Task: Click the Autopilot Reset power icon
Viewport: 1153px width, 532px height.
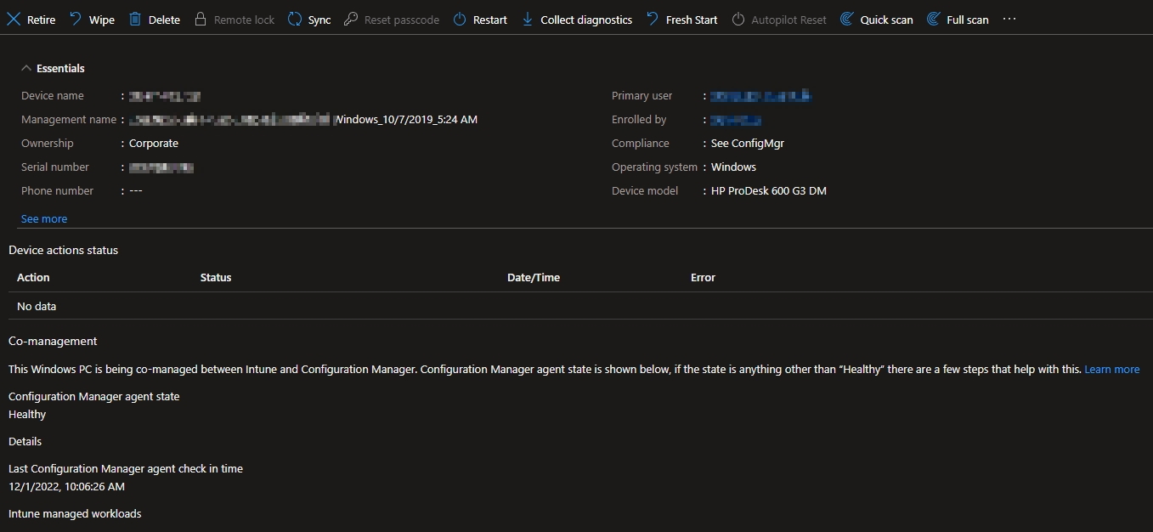Action: [738, 19]
